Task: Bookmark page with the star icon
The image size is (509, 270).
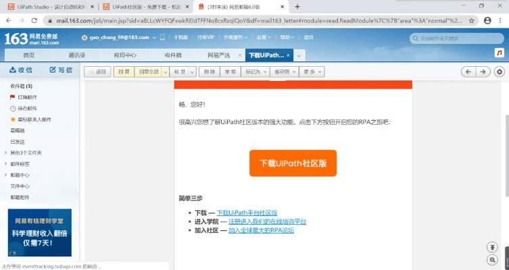Action: click(x=471, y=21)
